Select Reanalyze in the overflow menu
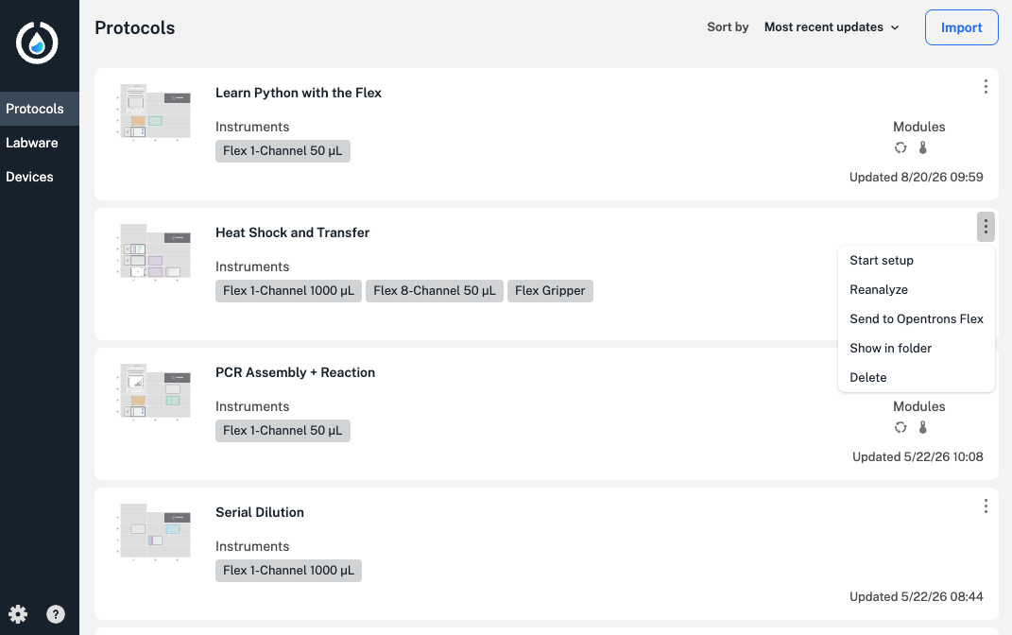1012x635 pixels. (x=916, y=290)
